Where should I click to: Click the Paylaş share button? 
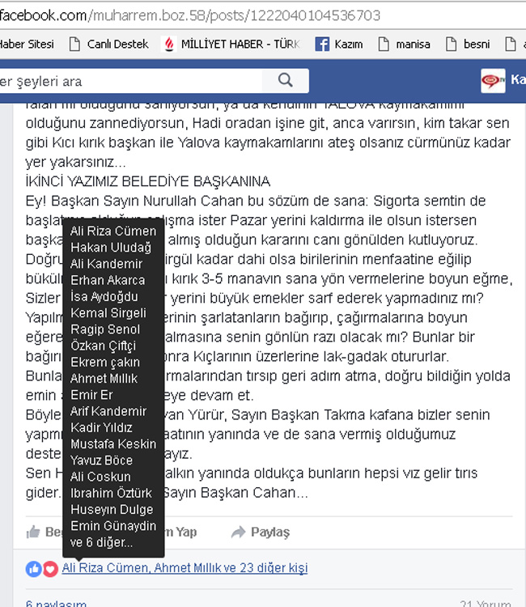coord(260,533)
